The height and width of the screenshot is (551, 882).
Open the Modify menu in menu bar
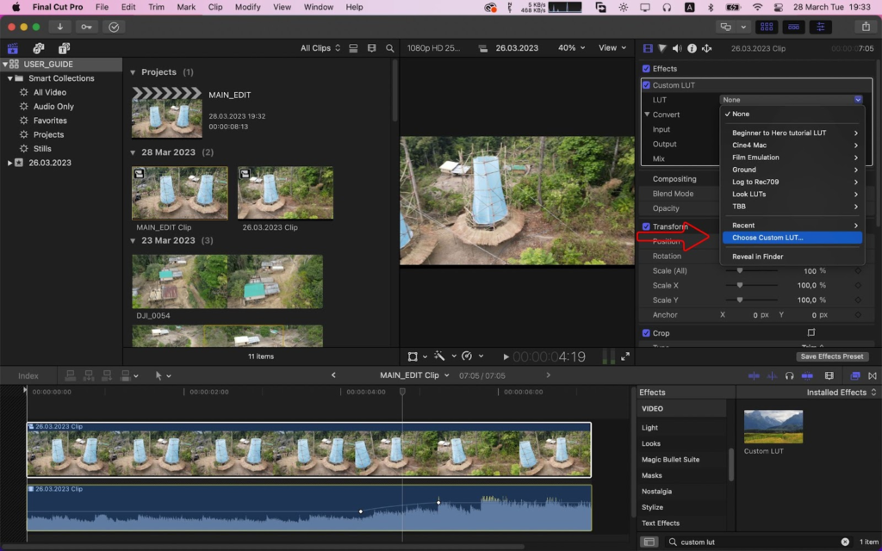[247, 7]
